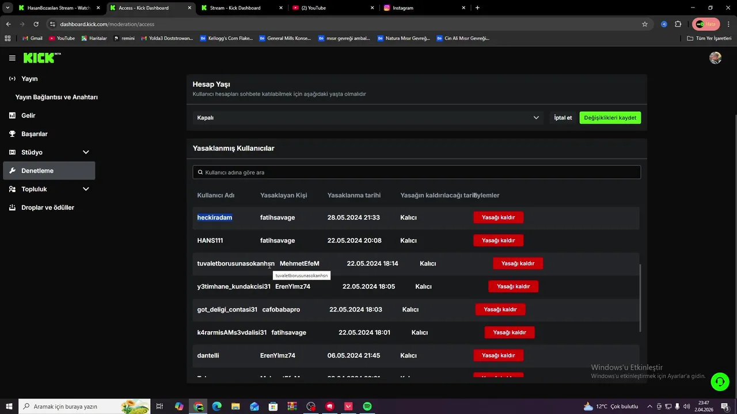Screen dimensions: 737x414
Task: Click the date 28.05.2024 21:33
Action: pyautogui.click(x=353, y=217)
